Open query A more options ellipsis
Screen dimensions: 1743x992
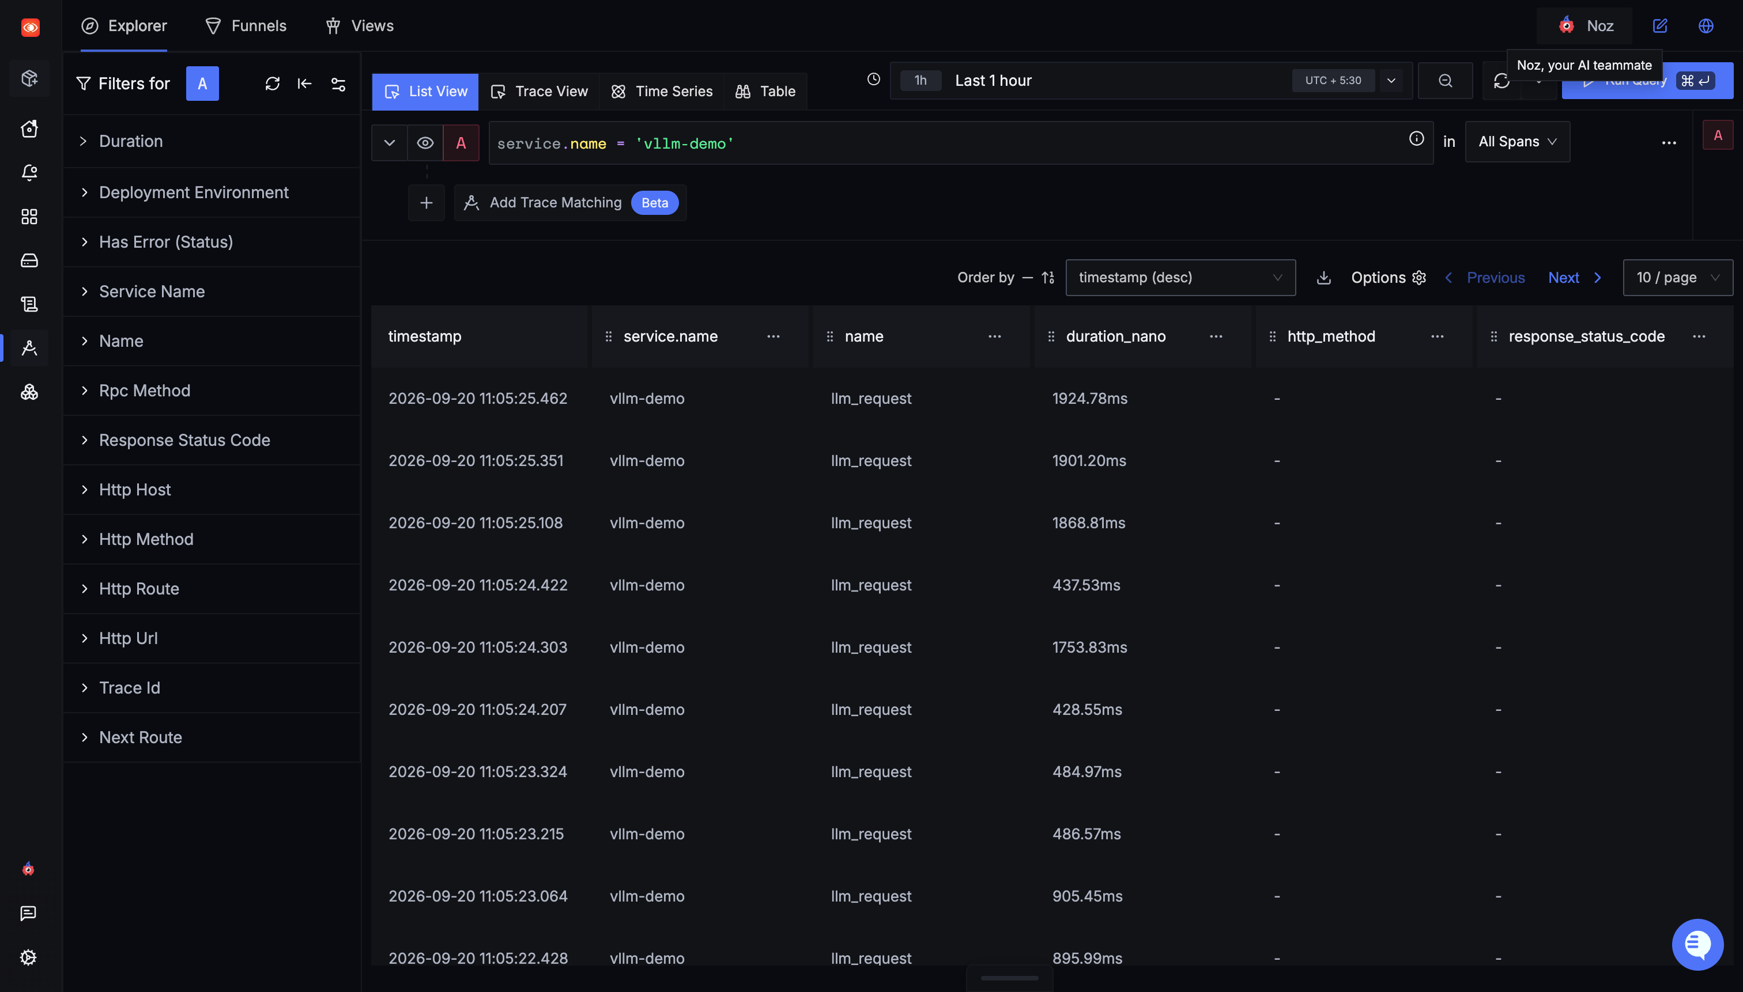pos(1669,142)
